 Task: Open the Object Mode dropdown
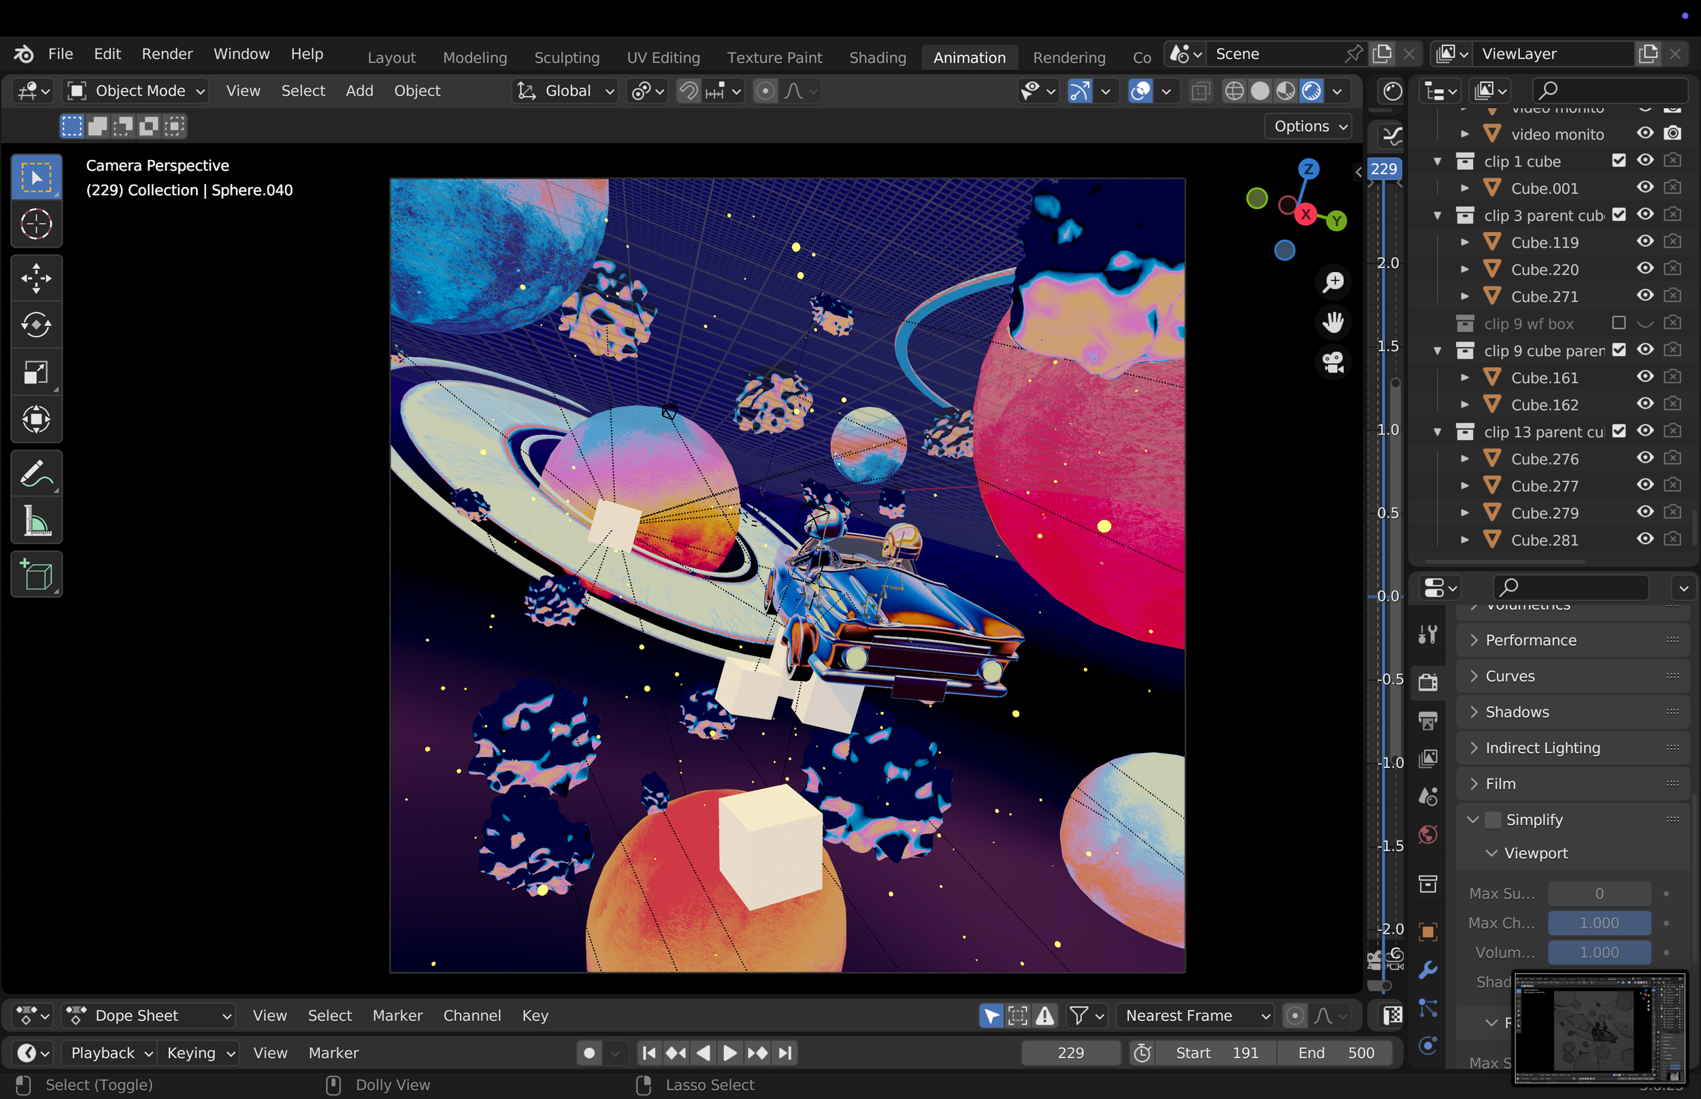tap(135, 91)
